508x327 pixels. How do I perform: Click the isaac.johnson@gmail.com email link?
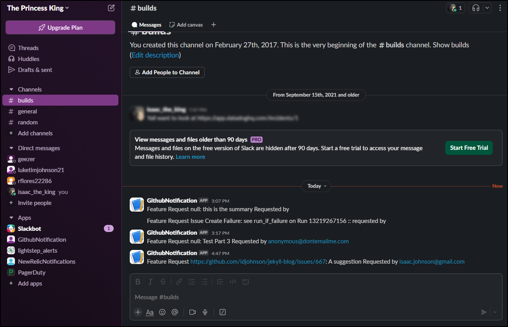coord(432,262)
